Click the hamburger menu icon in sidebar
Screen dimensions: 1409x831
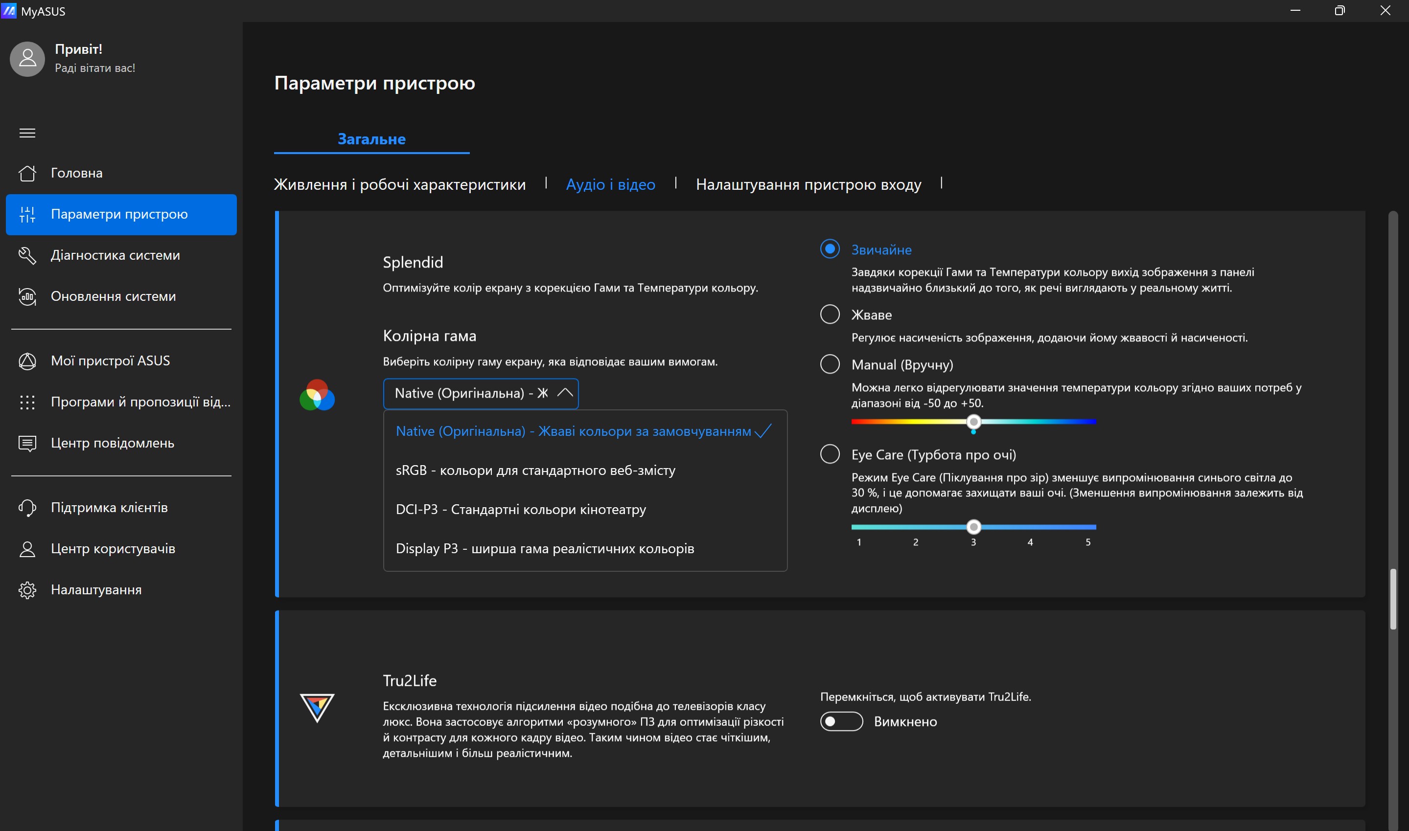coord(27,133)
